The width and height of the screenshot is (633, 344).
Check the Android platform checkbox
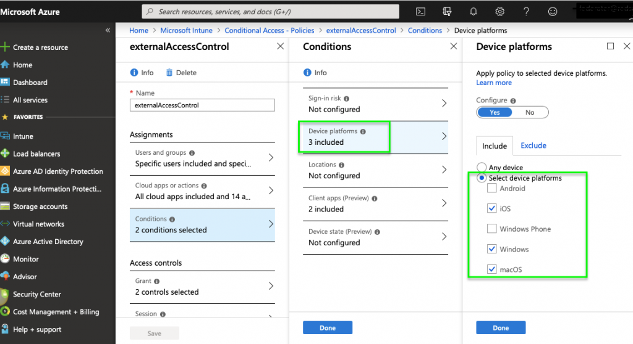(492, 189)
